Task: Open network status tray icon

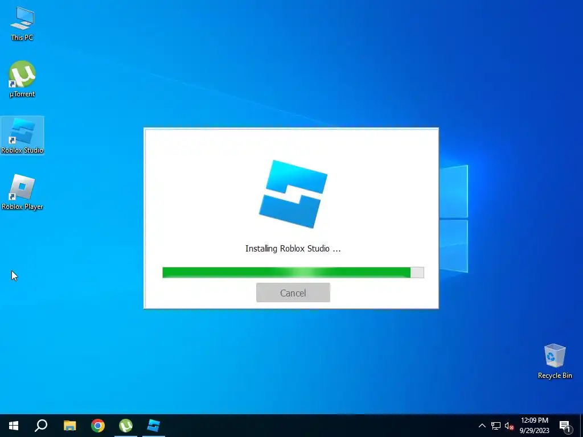Action: [x=496, y=426]
